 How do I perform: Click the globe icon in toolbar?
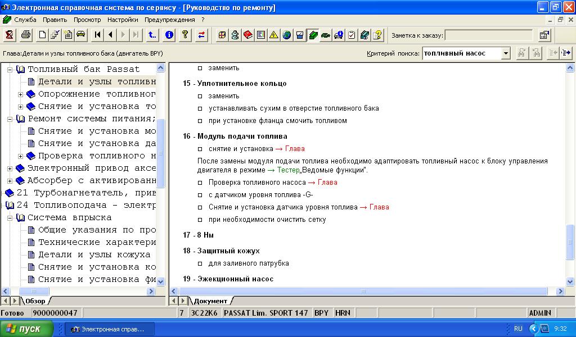(286, 35)
